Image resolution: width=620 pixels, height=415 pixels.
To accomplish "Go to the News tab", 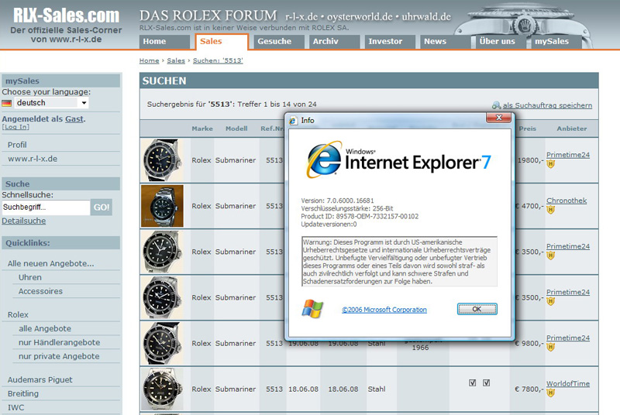I will (445, 42).
